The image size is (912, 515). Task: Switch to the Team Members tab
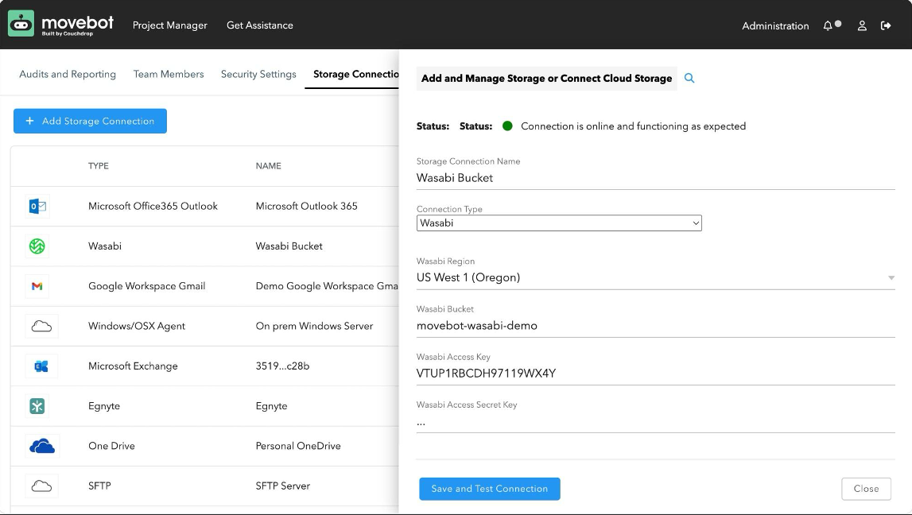pos(169,74)
